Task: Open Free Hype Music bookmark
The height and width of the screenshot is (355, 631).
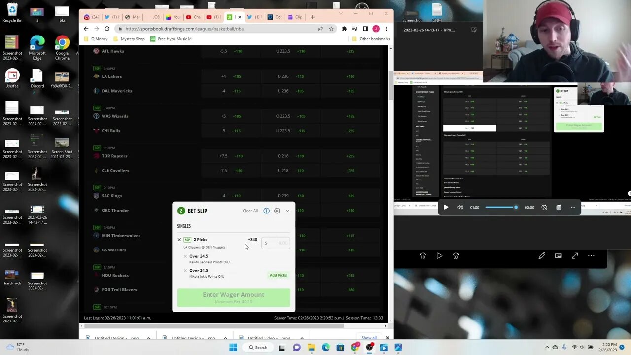Action: (173, 39)
